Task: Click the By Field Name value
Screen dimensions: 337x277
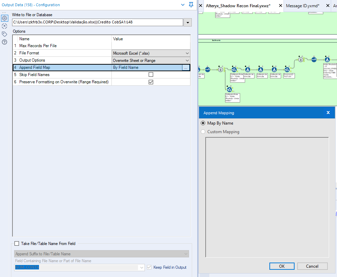Action: [126, 67]
